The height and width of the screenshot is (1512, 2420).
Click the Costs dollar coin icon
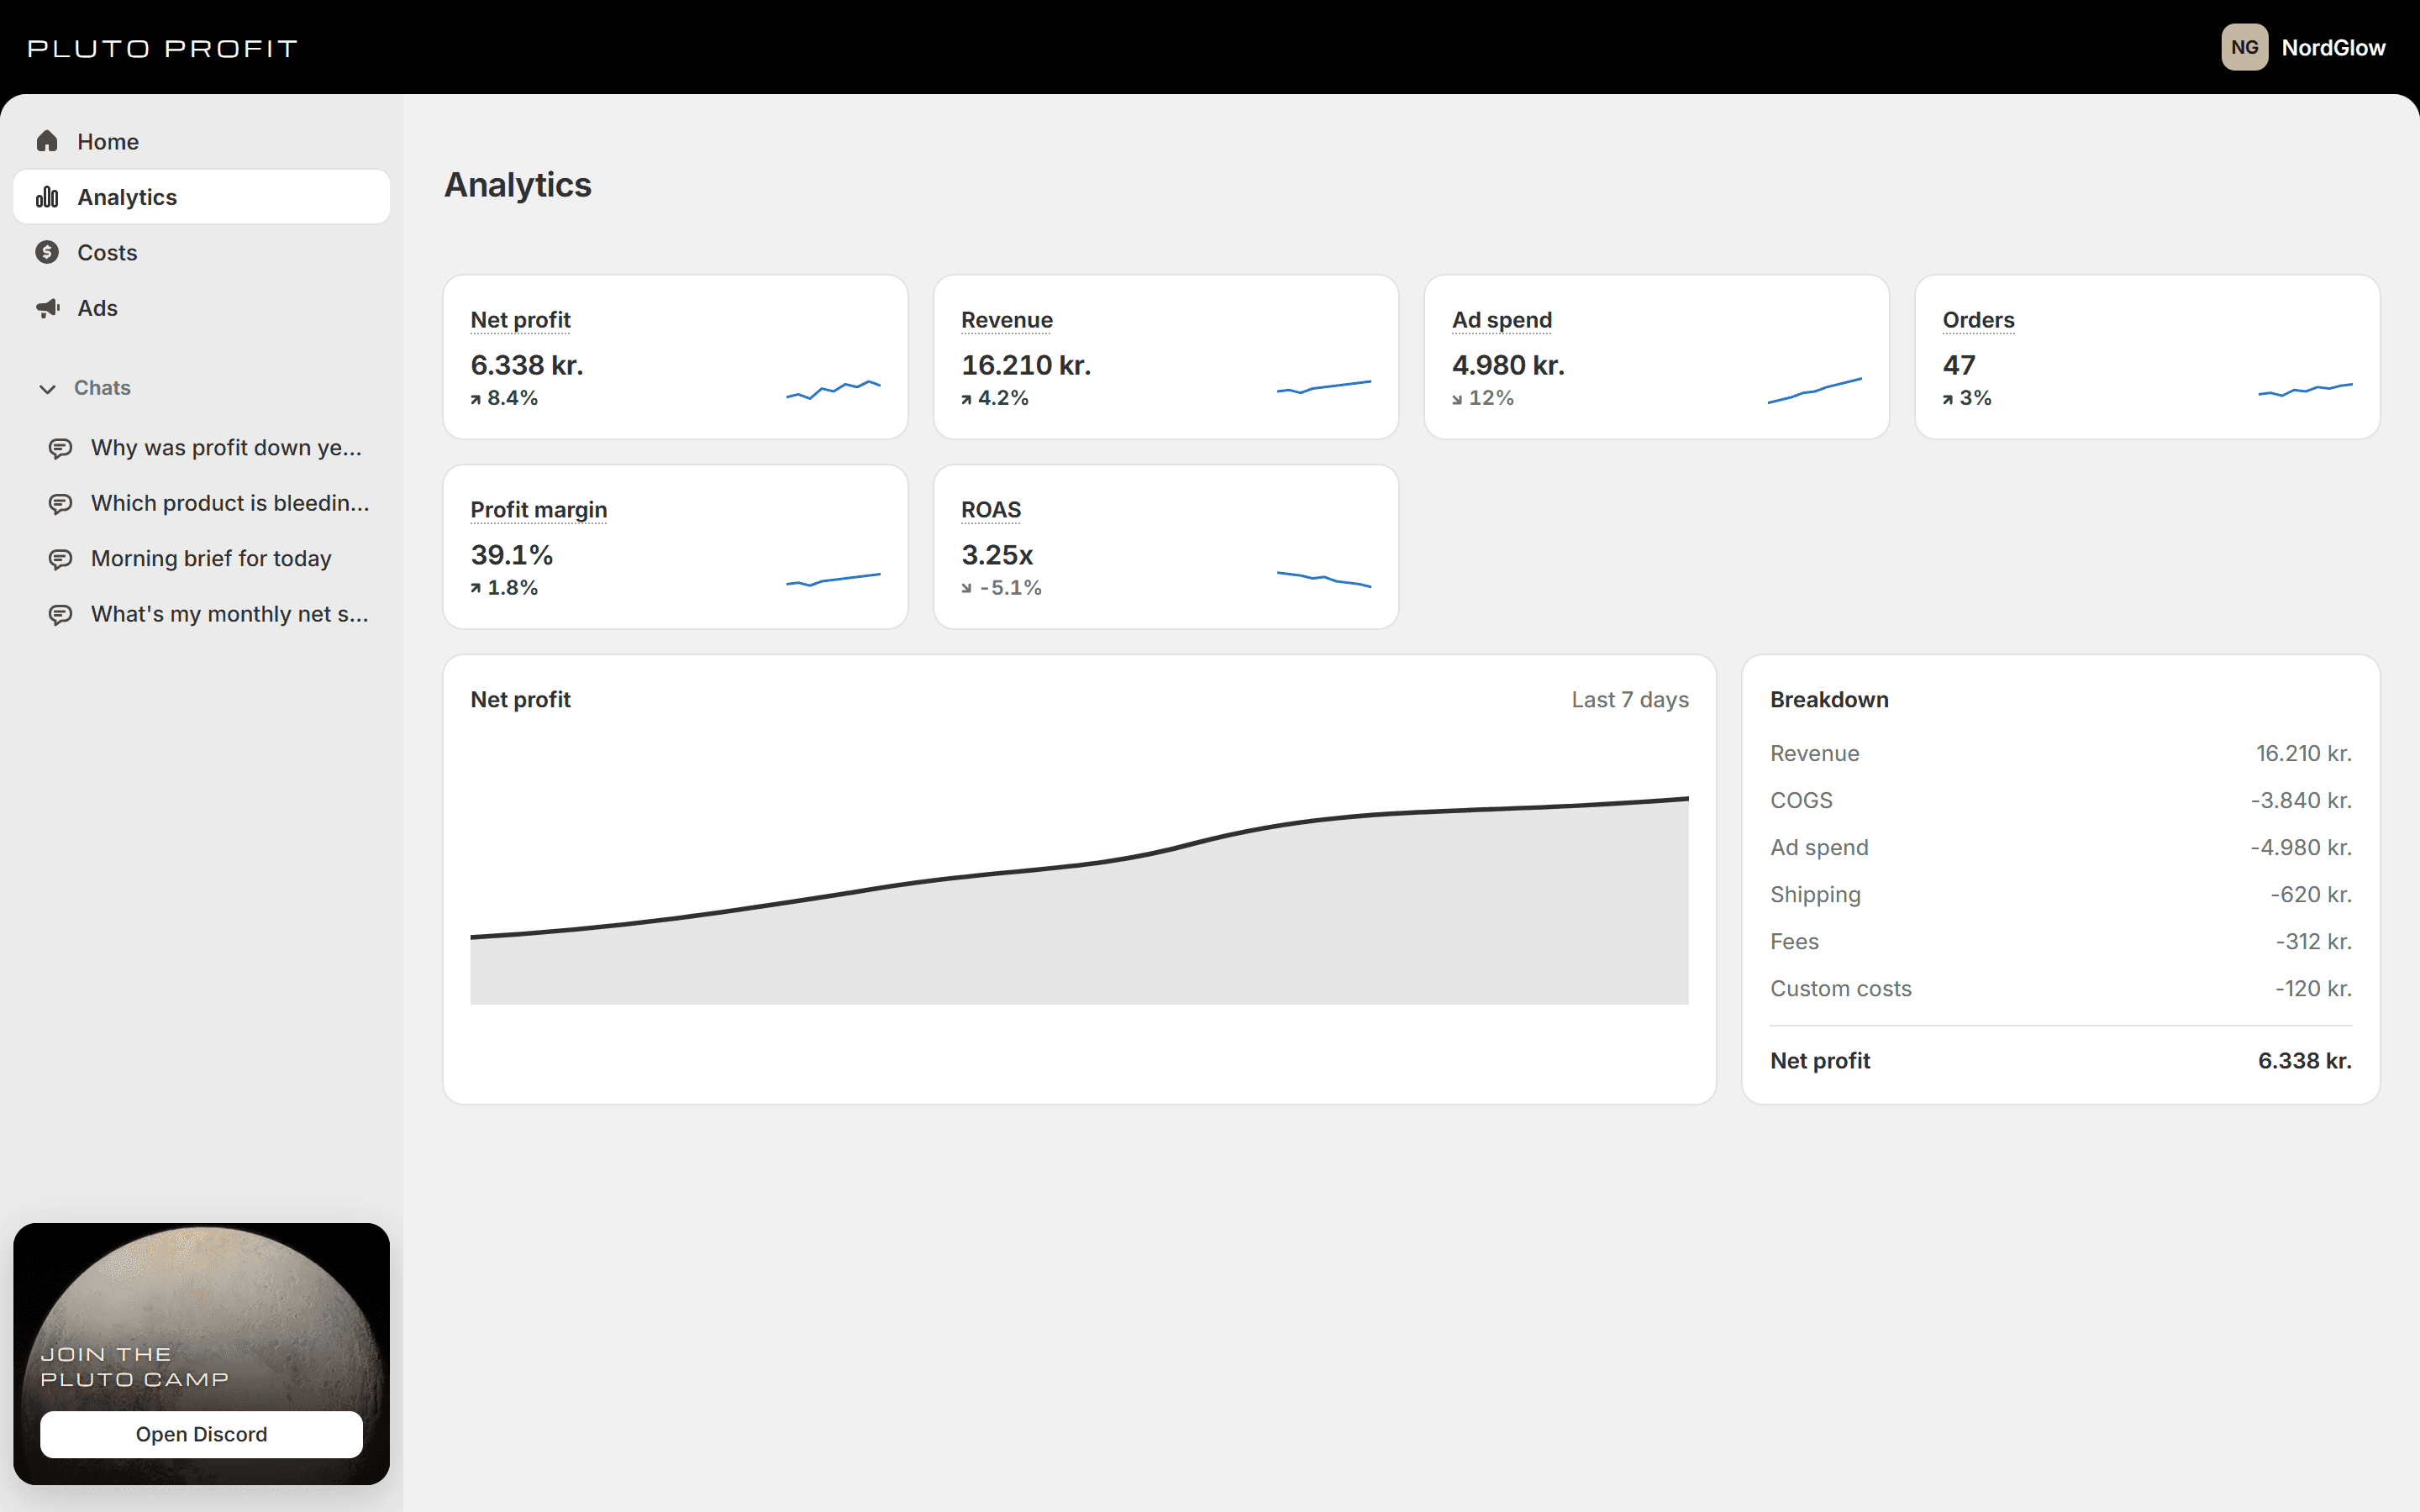[47, 252]
